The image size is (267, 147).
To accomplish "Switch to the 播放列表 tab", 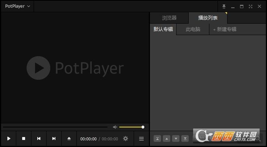I will point(208,18).
